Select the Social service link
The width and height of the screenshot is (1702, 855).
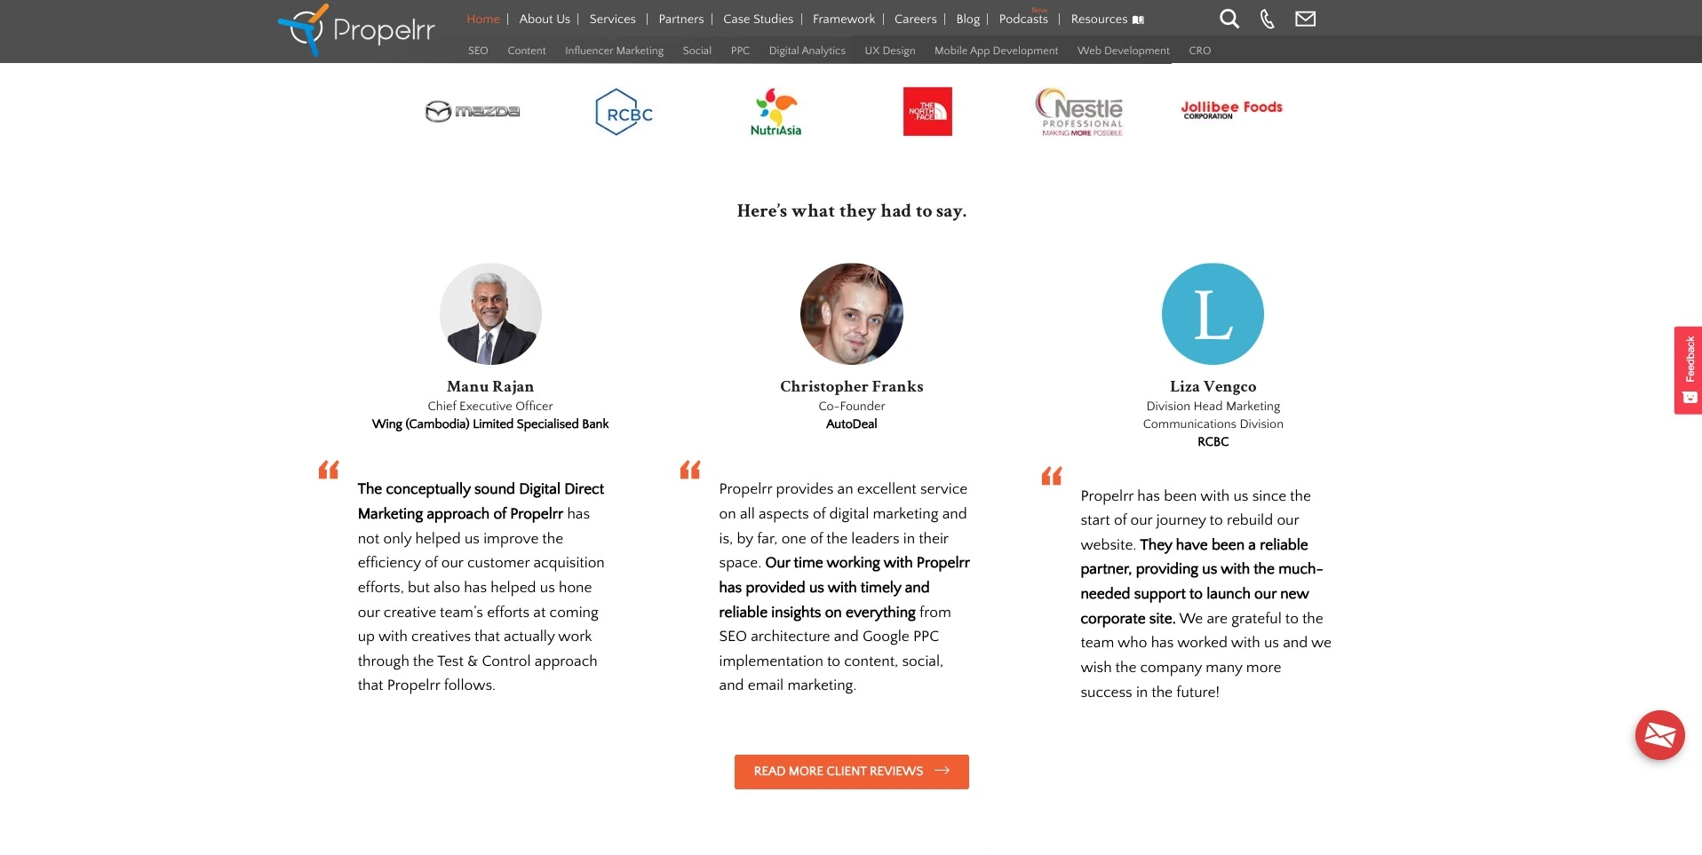coord(696,51)
